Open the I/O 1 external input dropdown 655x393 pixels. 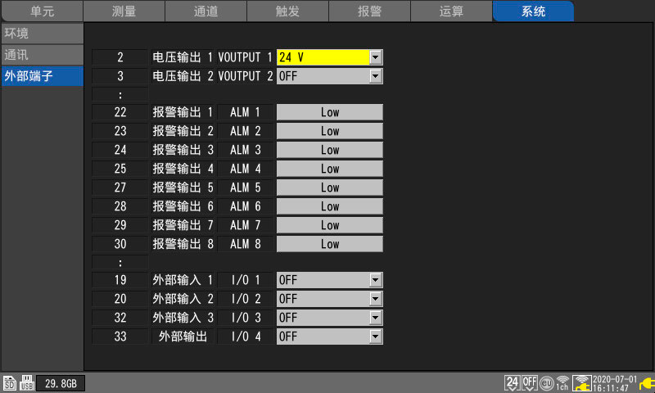pyautogui.click(x=329, y=280)
